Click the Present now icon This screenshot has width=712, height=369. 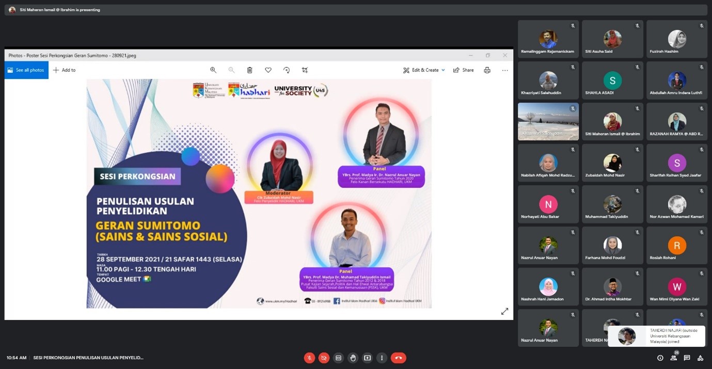tap(367, 358)
